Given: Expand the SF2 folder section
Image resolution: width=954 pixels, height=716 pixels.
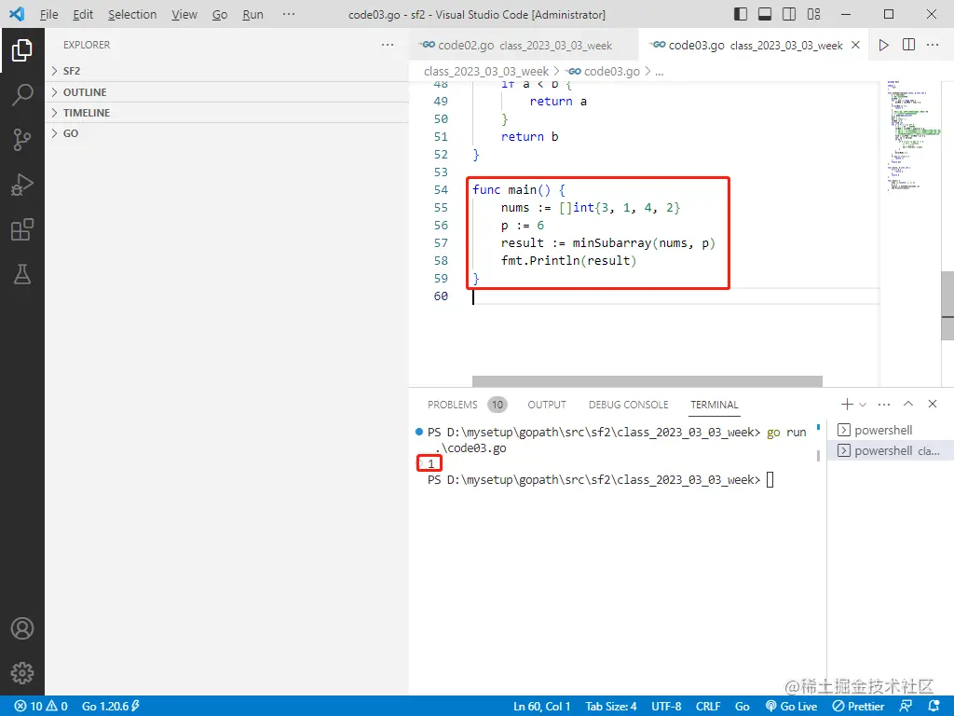Looking at the screenshot, I should (227, 71).
